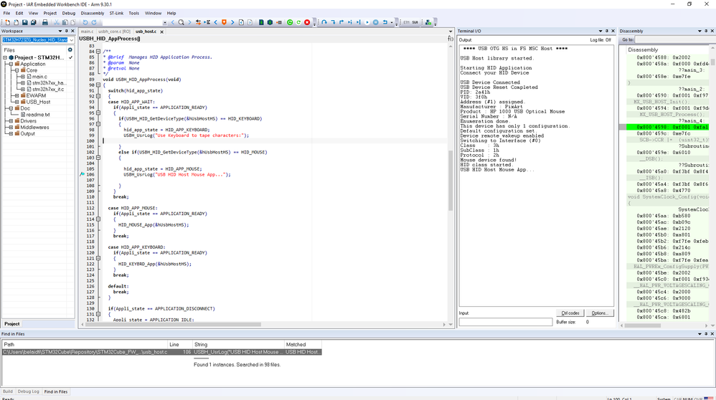Click the Navigate Backward arrow icon
716x400 pixels.
click(241, 22)
